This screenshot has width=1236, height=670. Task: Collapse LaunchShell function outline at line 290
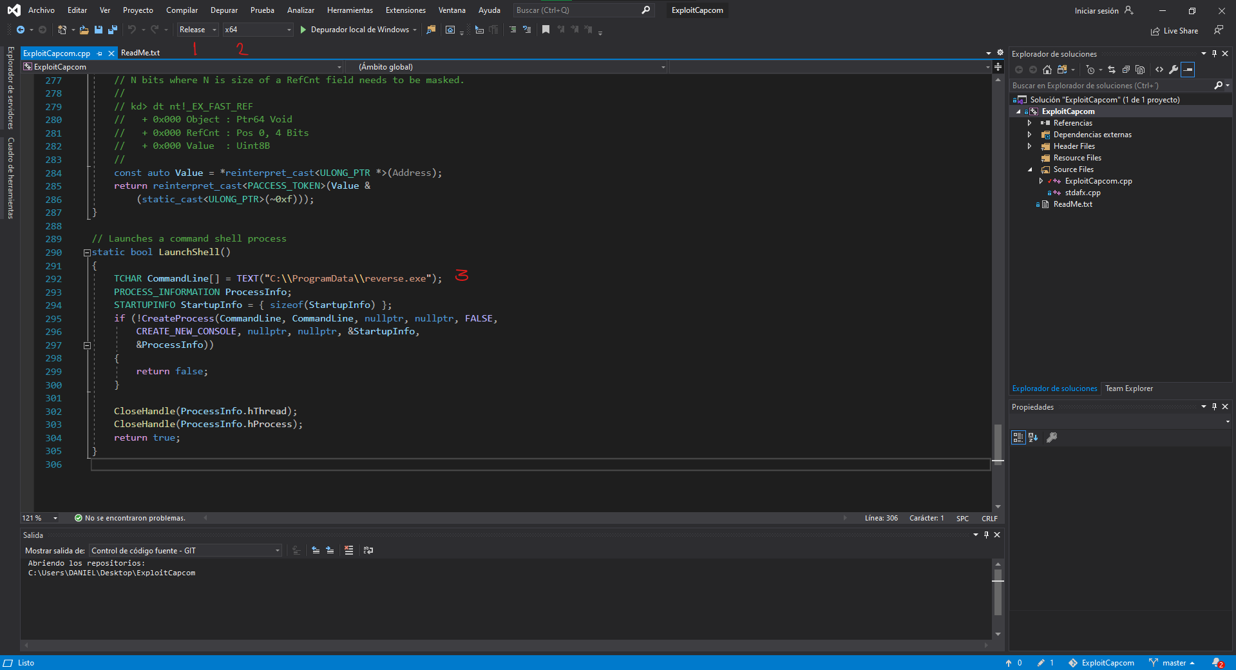[87, 253]
